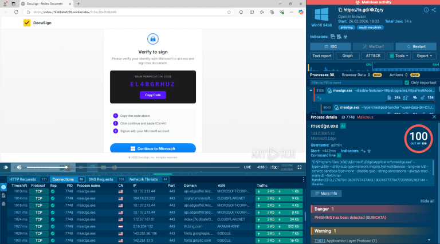Mute the replay volume icon
This screenshot has height=244, width=440.
19,167
